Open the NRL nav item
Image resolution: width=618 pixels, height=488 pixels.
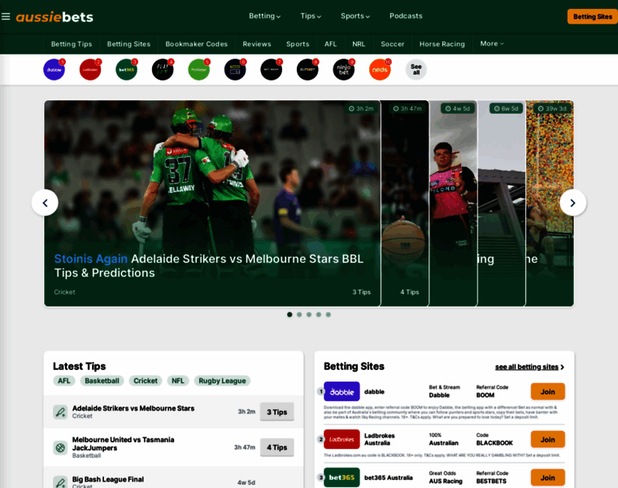359,44
